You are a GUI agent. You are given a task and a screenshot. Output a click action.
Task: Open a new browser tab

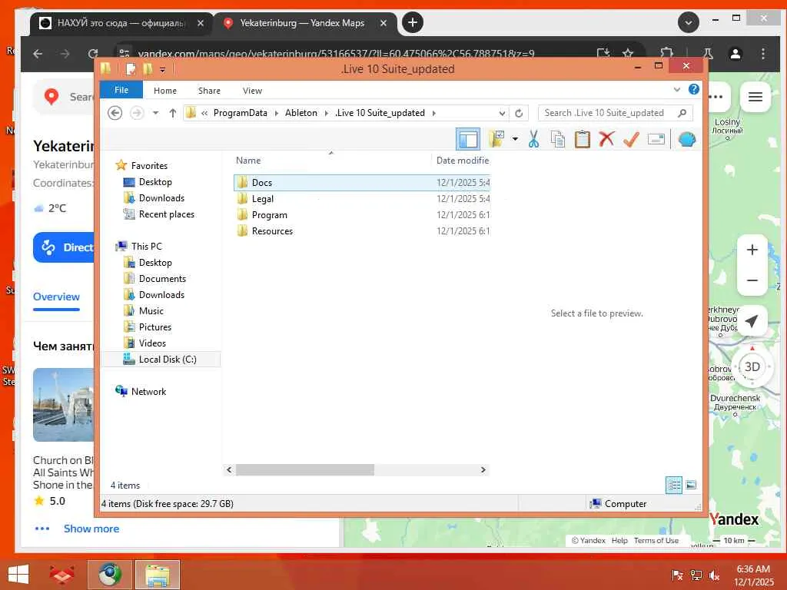point(413,22)
